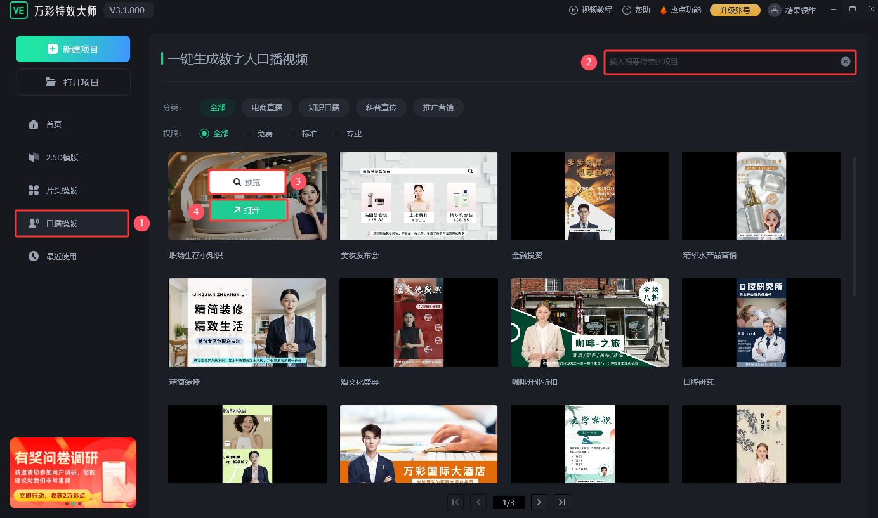Go to next template page
The height and width of the screenshot is (518, 878).
(539, 502)
